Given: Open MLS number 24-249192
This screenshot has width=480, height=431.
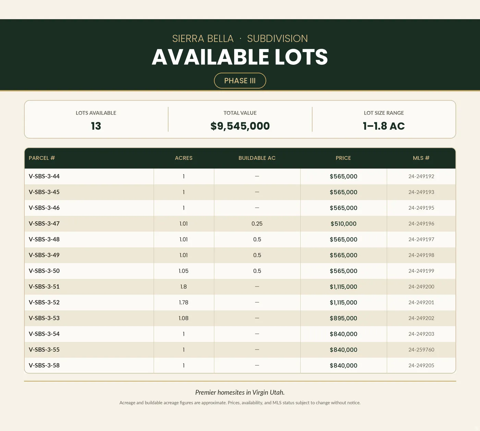Looking at the screenshot, I should 421,176.
